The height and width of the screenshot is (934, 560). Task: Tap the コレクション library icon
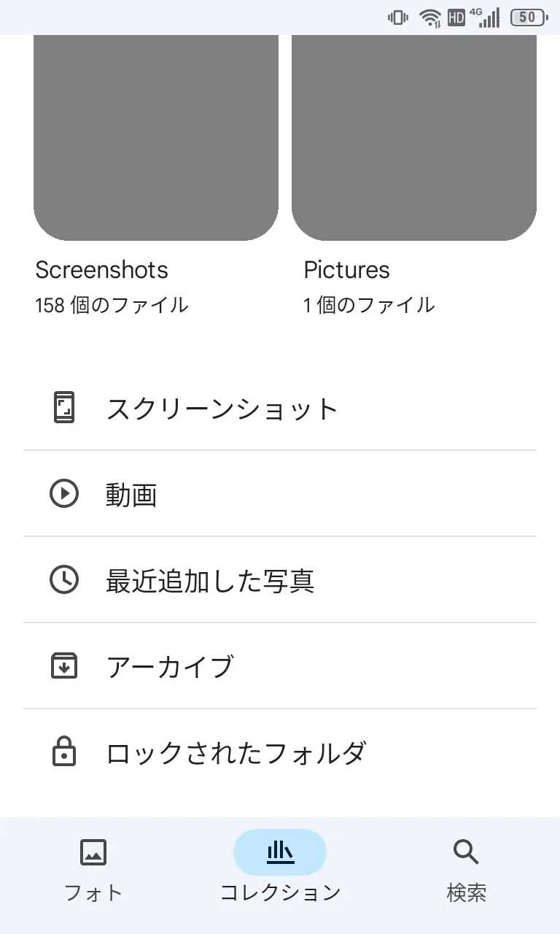(280, 852)
